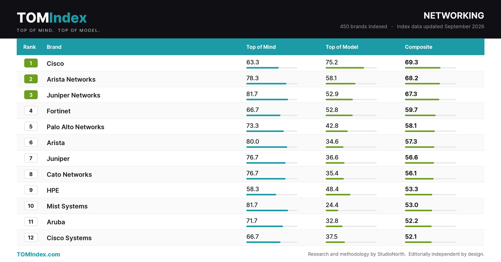Click the green rank 1 badge
Screen dimensions: 501x262
(x=31, y=63)
